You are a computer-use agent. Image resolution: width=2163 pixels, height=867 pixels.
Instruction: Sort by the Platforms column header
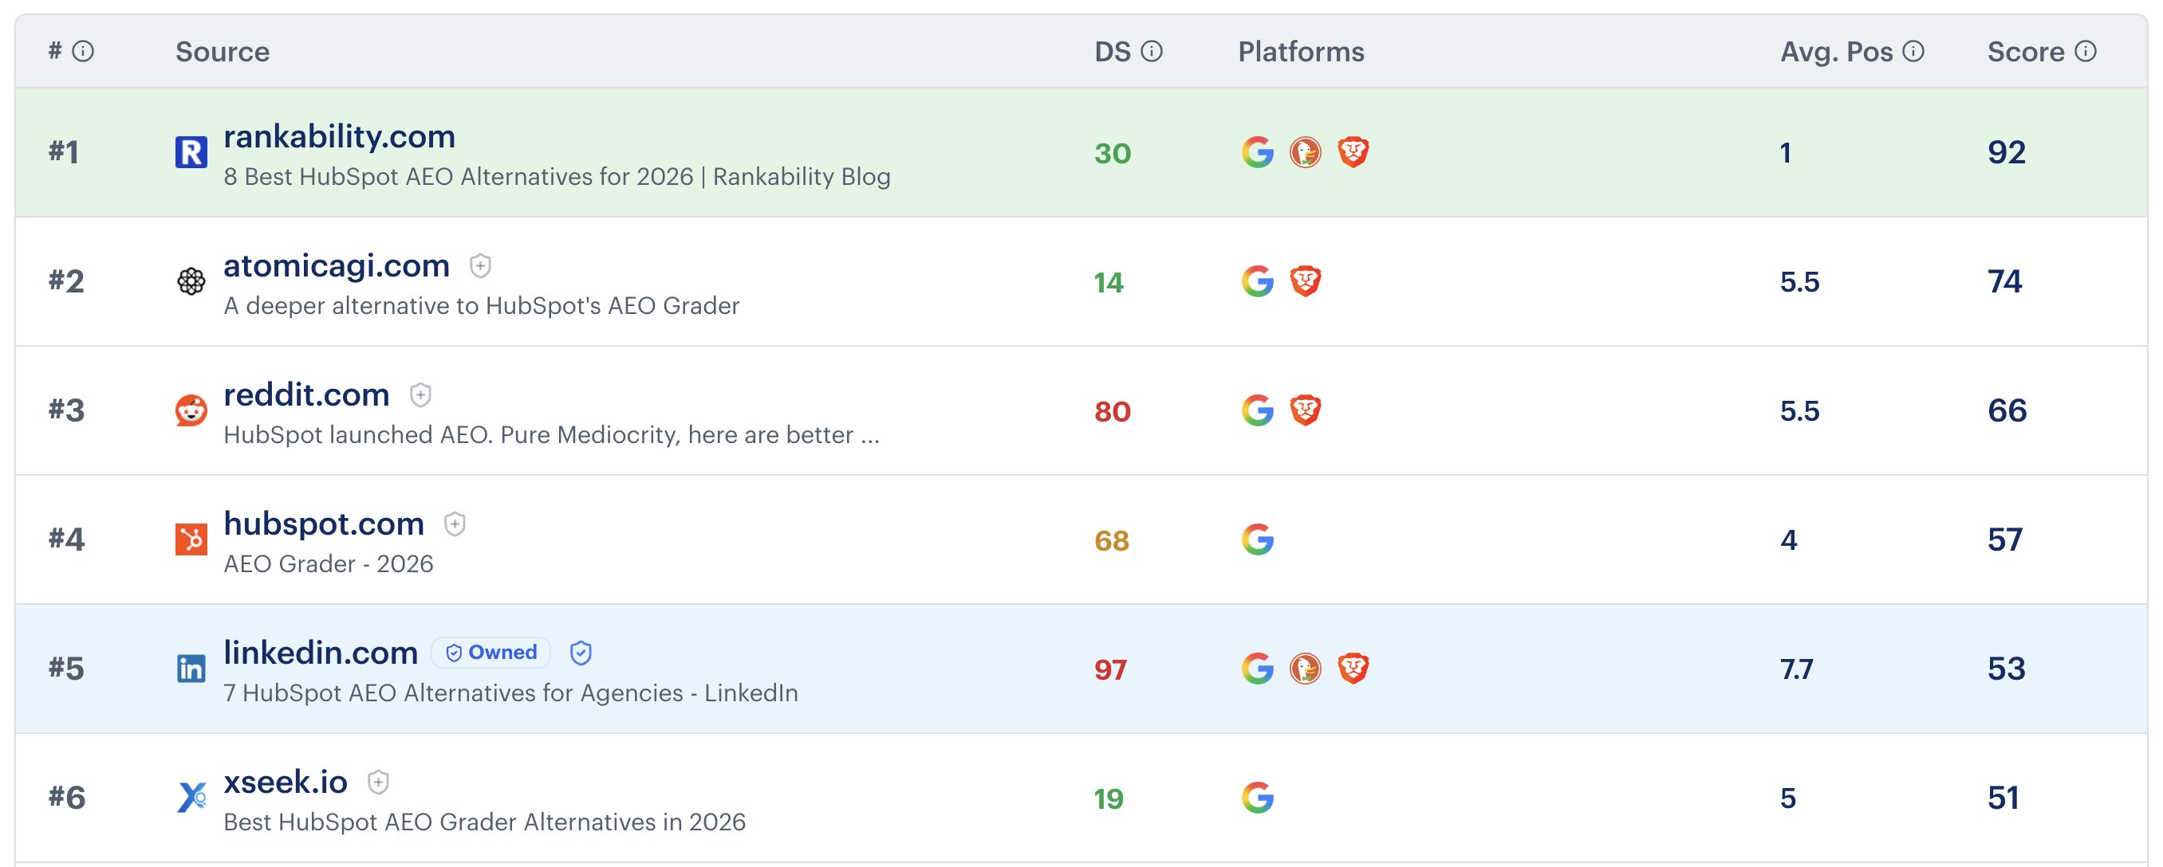coord(1301,51)
